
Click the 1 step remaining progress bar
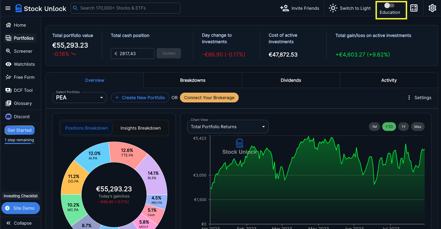20,143
